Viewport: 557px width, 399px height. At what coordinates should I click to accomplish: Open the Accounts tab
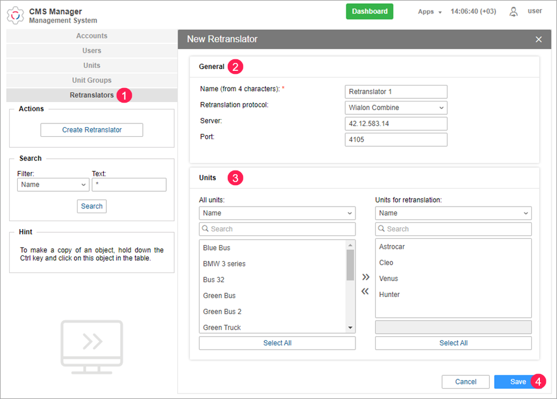coord(92,36)
